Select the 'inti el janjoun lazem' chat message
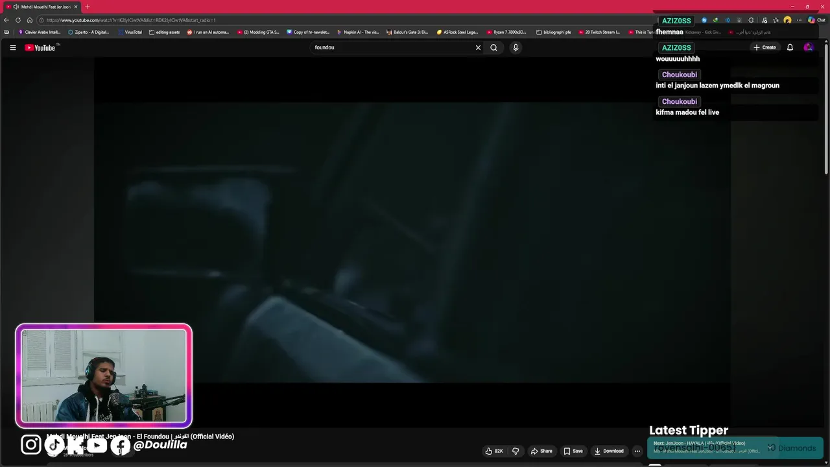The height and width of the screenshot is (467, 830). coord(717,85)
